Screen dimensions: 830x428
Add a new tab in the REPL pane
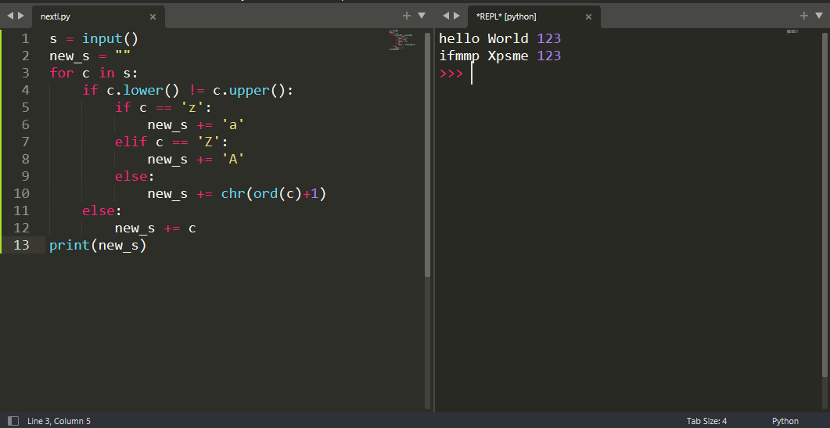pyautogui.click(x=803, y=16)
